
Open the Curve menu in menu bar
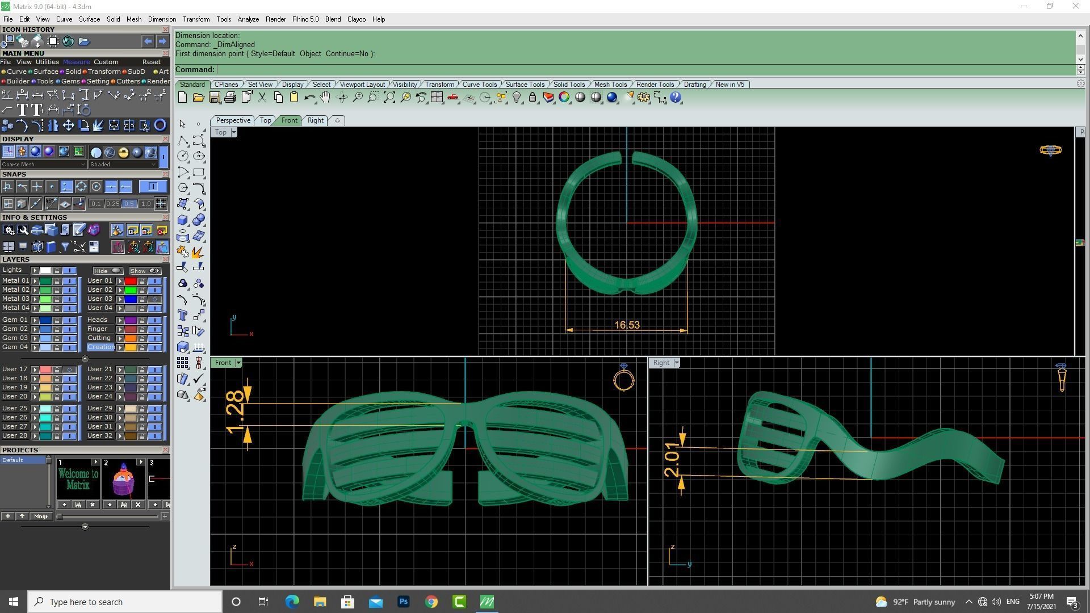[x=64, y=19]
